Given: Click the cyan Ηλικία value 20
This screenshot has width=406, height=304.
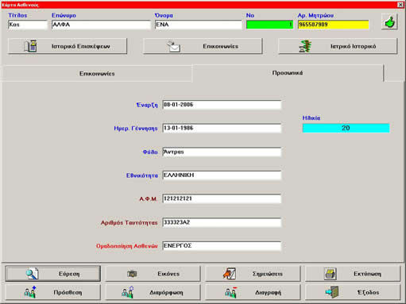Looking at the screenshot, I should point(346,128).
